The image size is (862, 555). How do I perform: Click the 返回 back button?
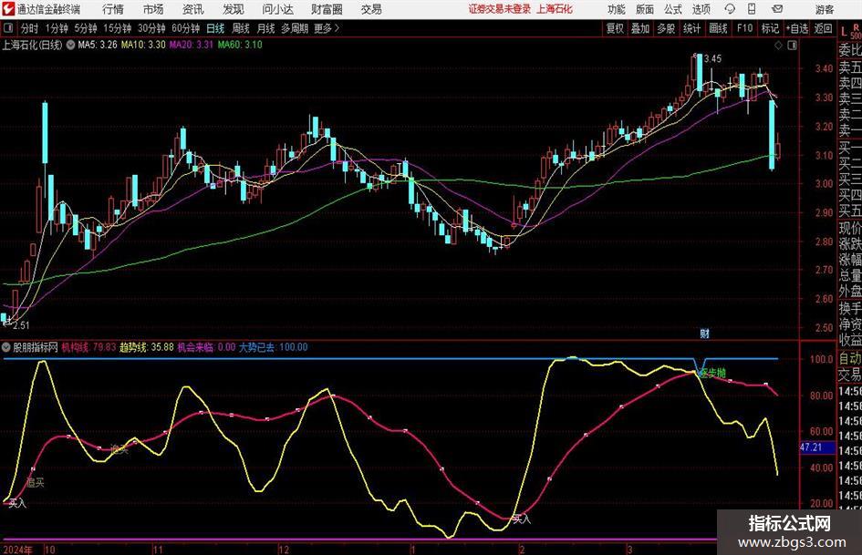(x=823, y=28)
